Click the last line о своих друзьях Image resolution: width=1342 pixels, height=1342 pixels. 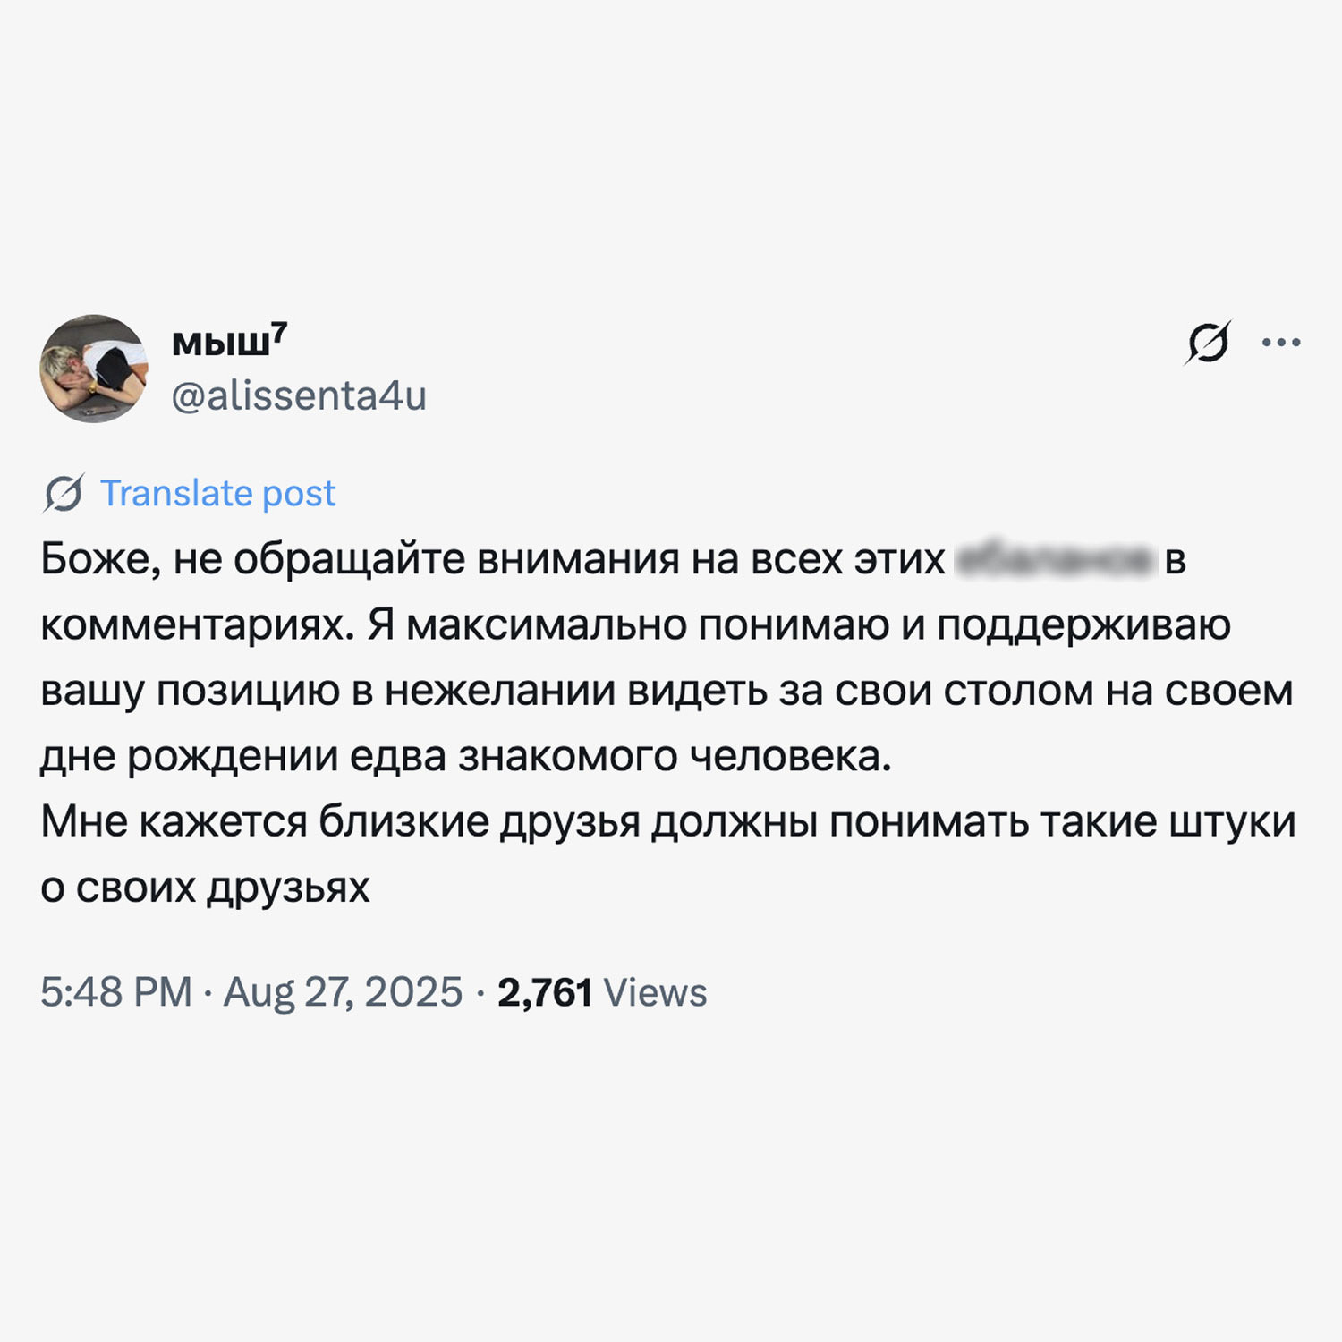click(x=205, y=887)
